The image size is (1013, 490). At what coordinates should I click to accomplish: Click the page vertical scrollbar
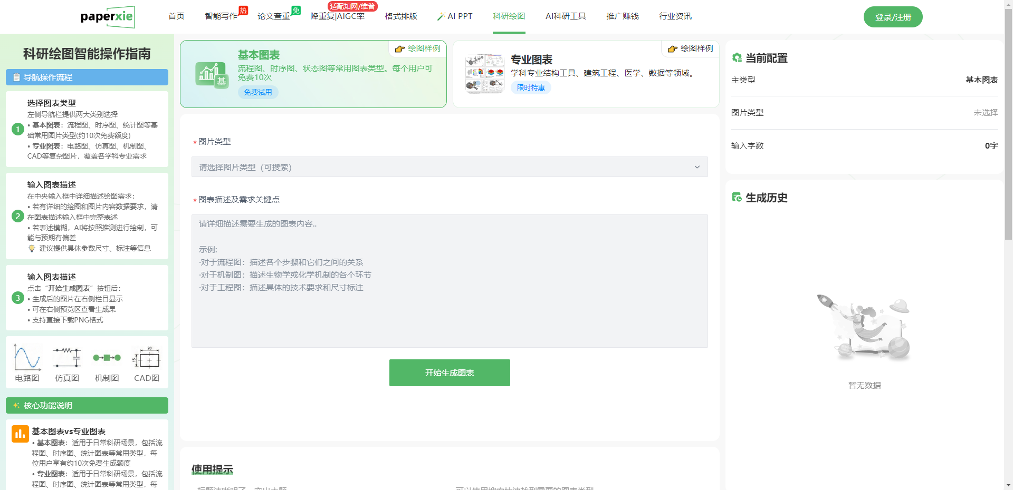coord(1008,158)
